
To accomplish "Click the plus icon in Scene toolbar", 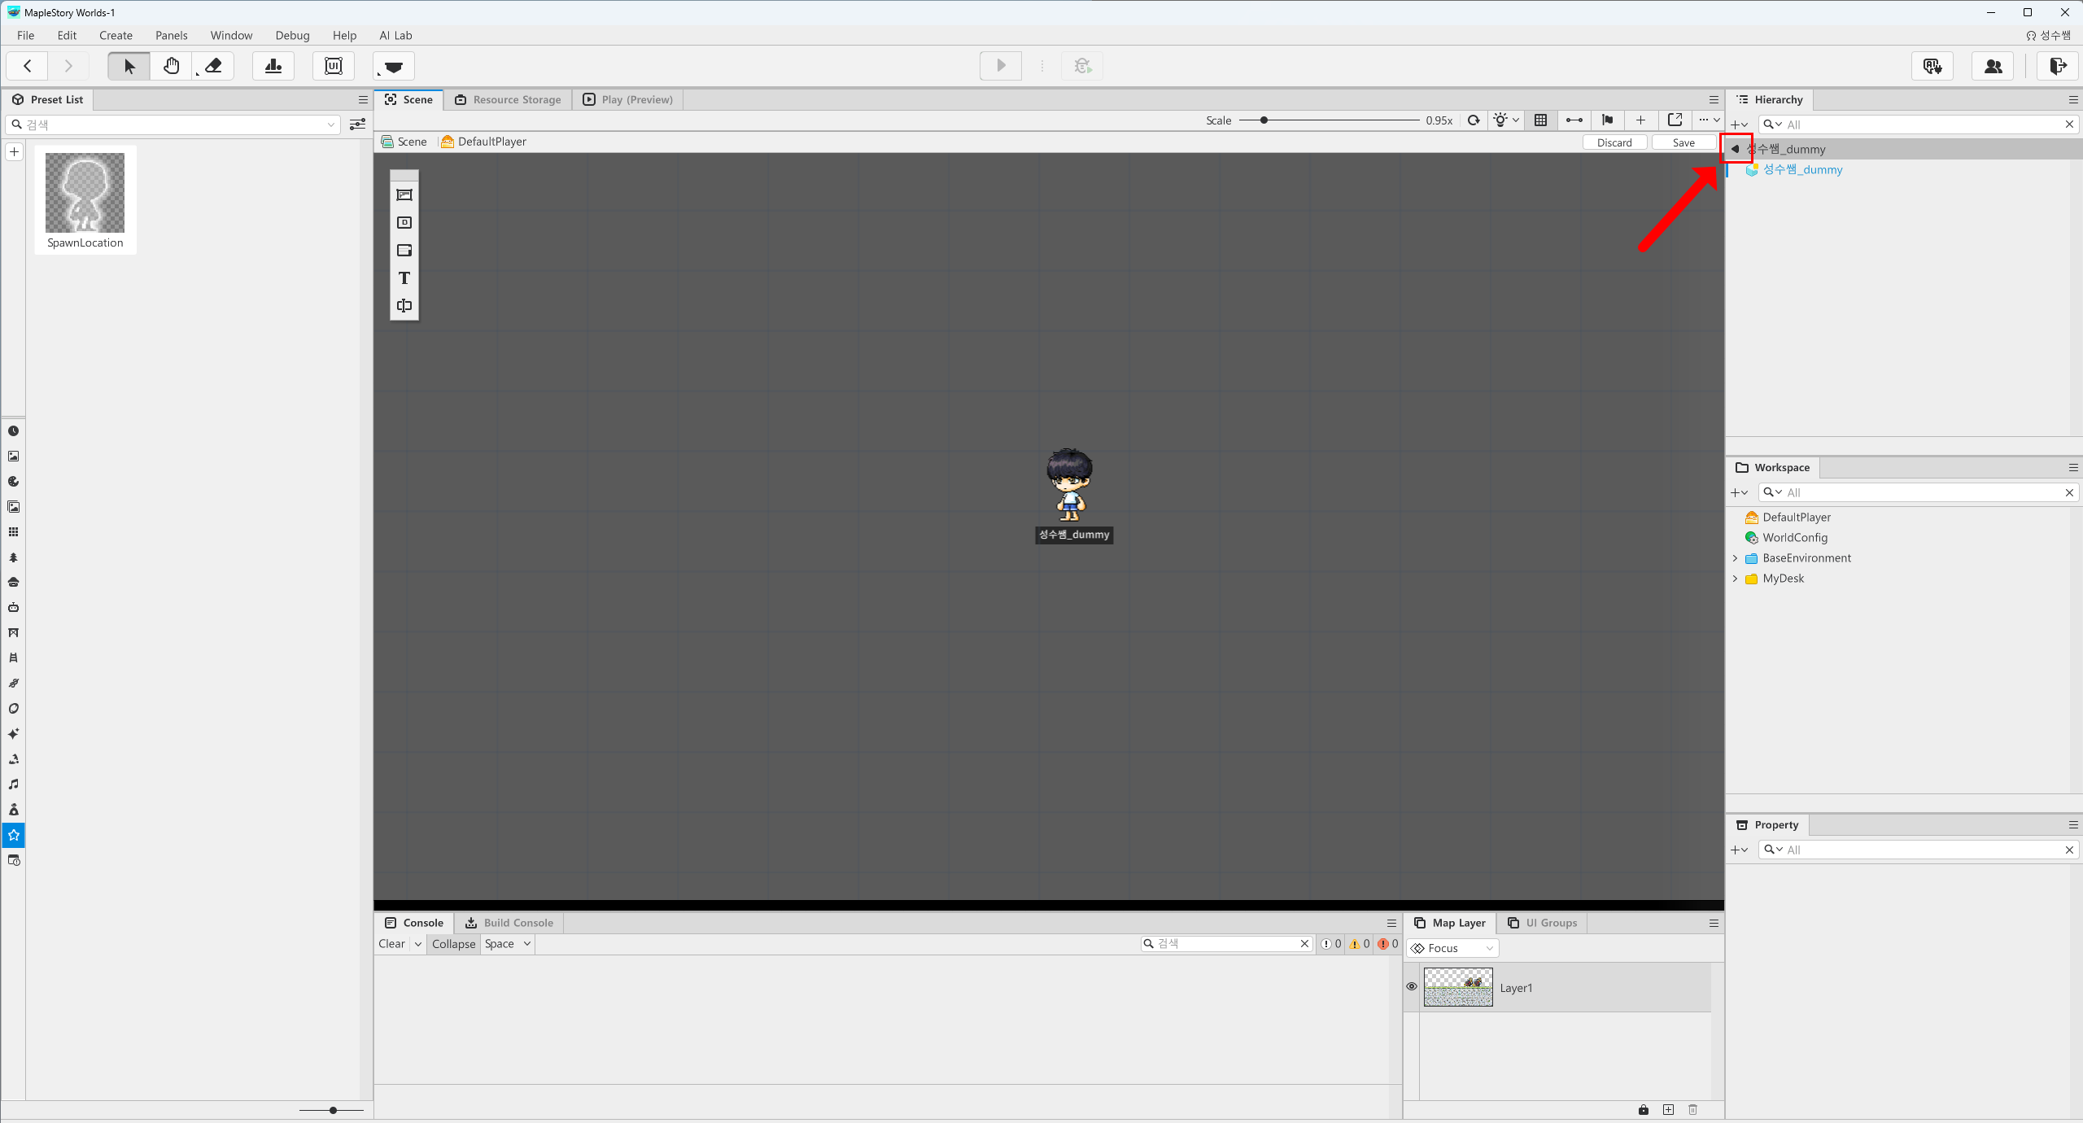I will click(x=1641, y=120).
